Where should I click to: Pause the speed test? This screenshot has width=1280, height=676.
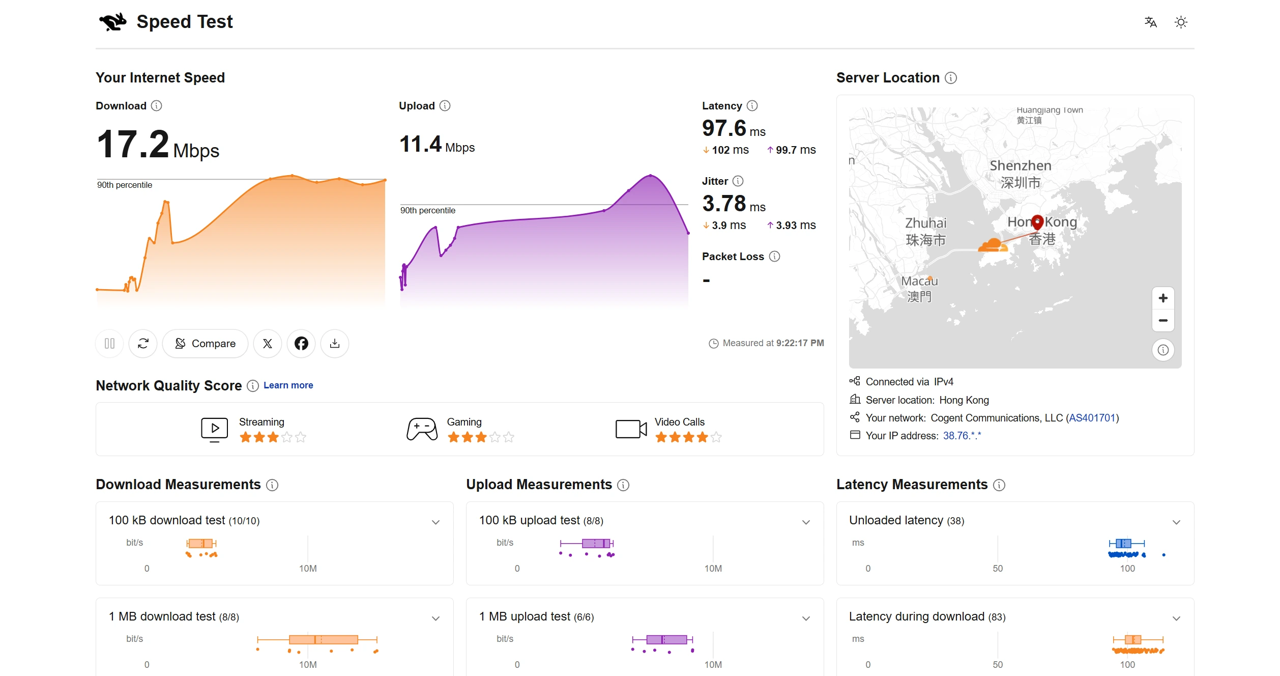click(109, 344)
